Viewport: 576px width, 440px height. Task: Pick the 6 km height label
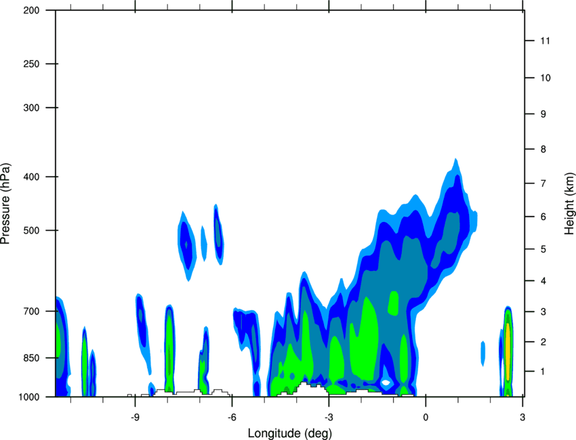[x=543, y=217]
